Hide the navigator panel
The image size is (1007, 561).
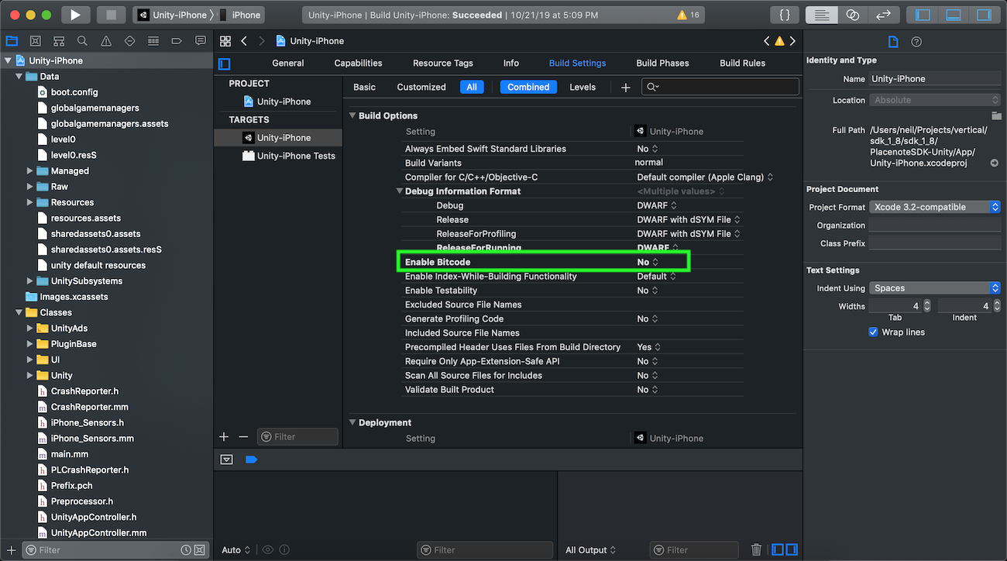[x=923, y=15]
